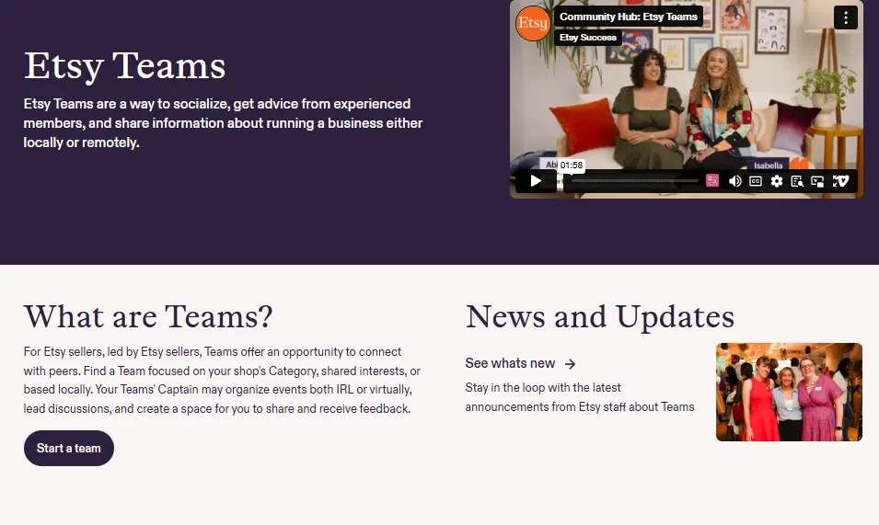Open the video transcript search icon
This screenshot has width=879, height=525.
tap(797, 181)
